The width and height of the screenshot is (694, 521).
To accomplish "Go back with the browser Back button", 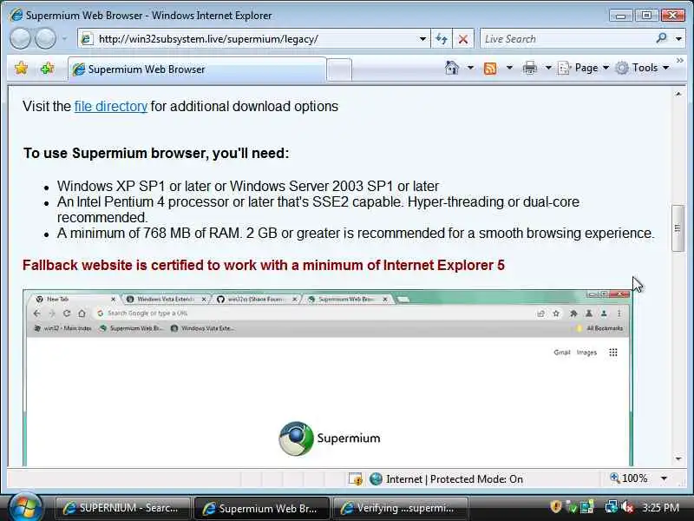I will click(20, 39).
